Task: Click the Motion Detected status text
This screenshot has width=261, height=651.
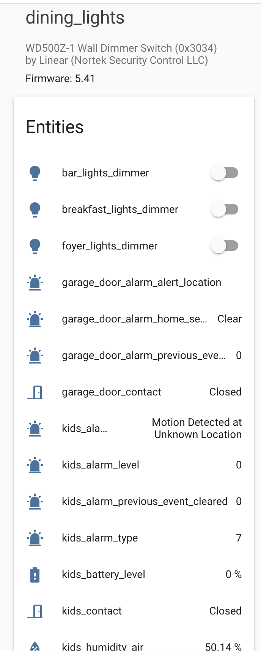Action: (197, 428)
